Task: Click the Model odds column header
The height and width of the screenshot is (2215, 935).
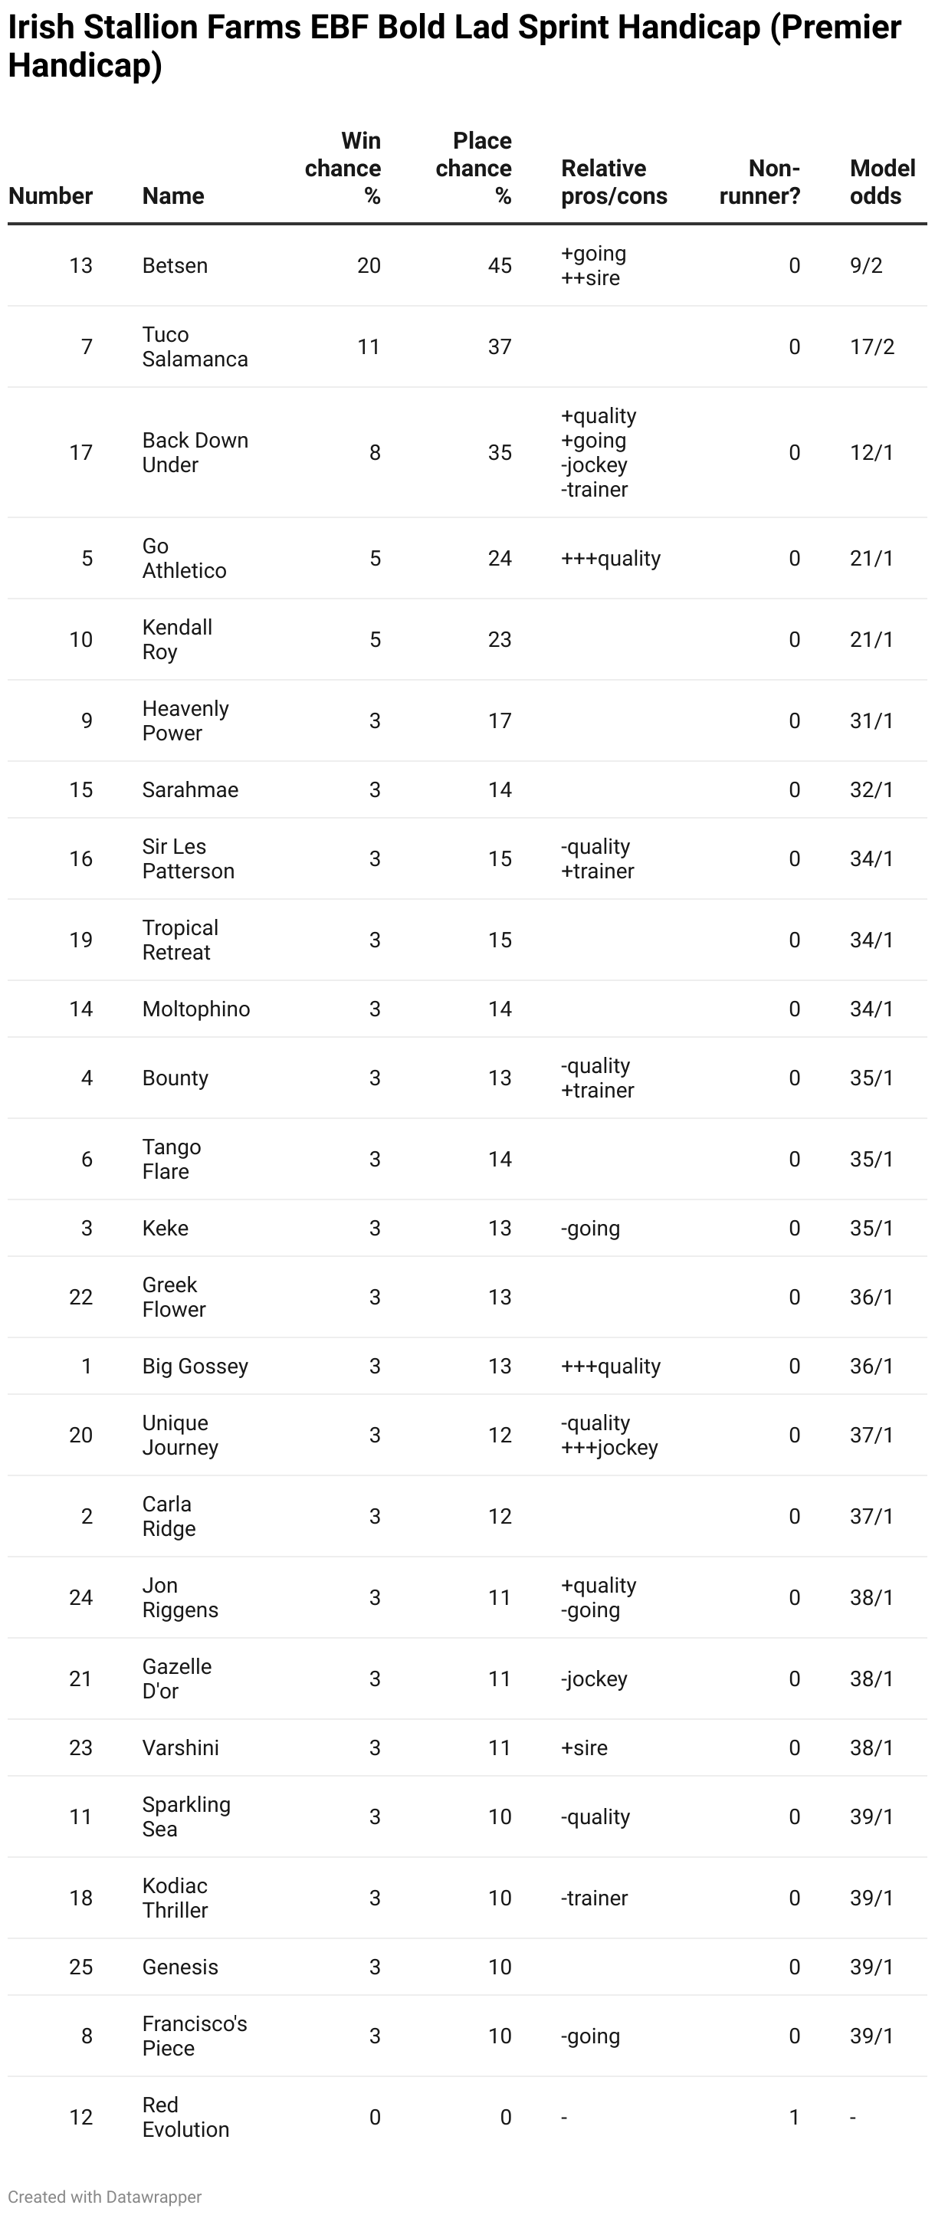Action: point(883,182)
